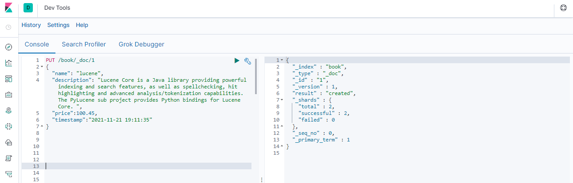Open Maps from the sidebar
573x183 pixels.
coord(8,111)
